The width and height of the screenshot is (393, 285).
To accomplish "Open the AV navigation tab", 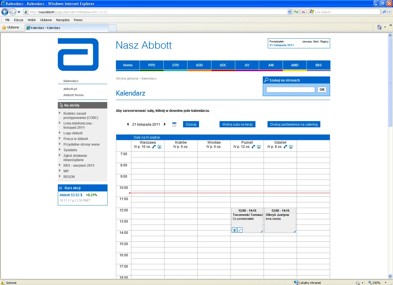I will [247, 65].
